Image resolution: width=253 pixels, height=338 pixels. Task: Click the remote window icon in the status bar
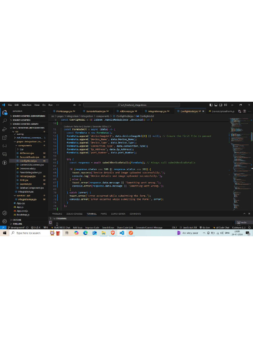(x=3, y=227)
